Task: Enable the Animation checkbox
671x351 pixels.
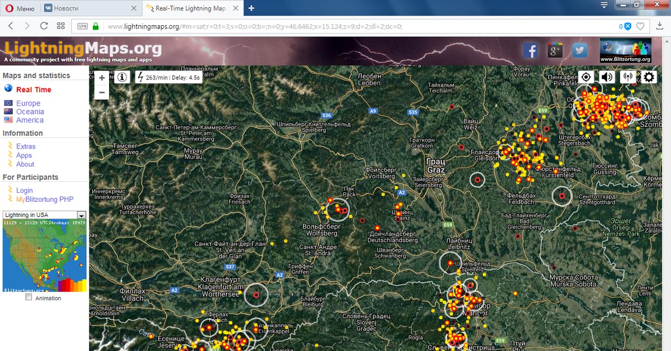Action: pyautogui.click(x=29, y=298)
